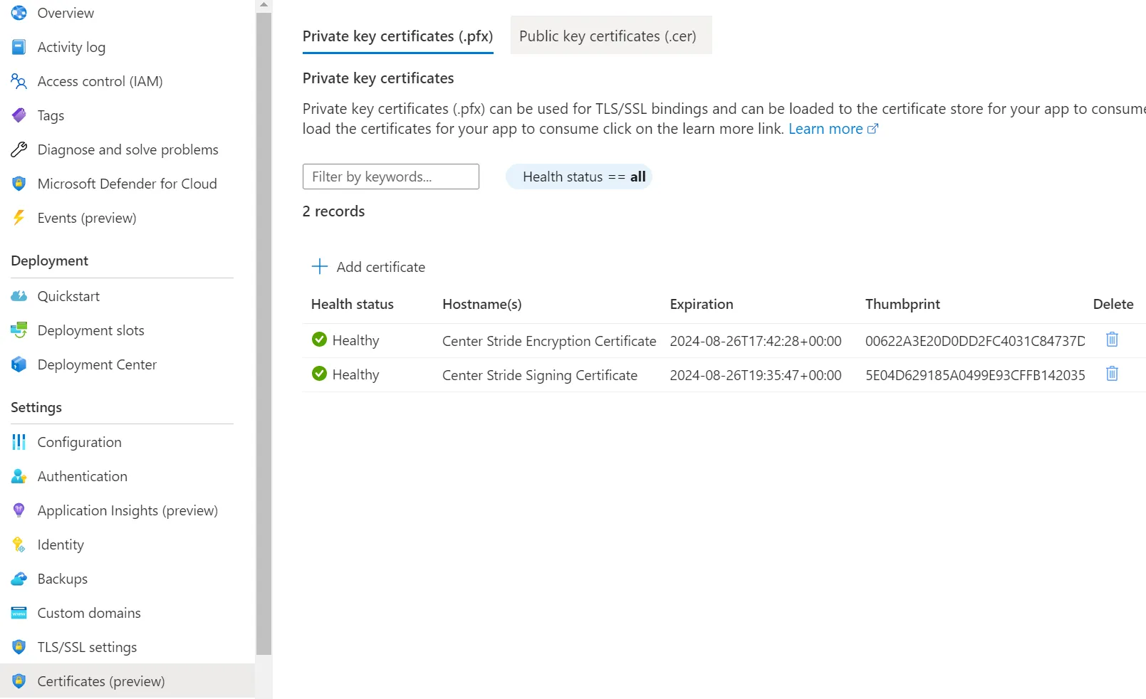Delete the Center Stride Encryption Certificate
This screenshot has height=699, width=1146.
1112,340
